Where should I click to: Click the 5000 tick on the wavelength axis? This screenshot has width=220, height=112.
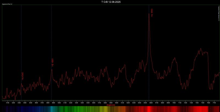click(x=59, y=103)
